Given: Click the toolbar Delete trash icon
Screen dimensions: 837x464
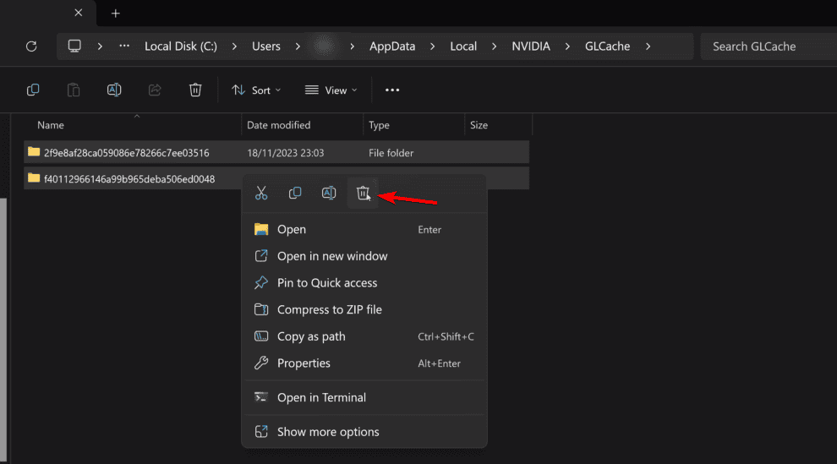Looking at the screenshot, I should click(195, 90).
